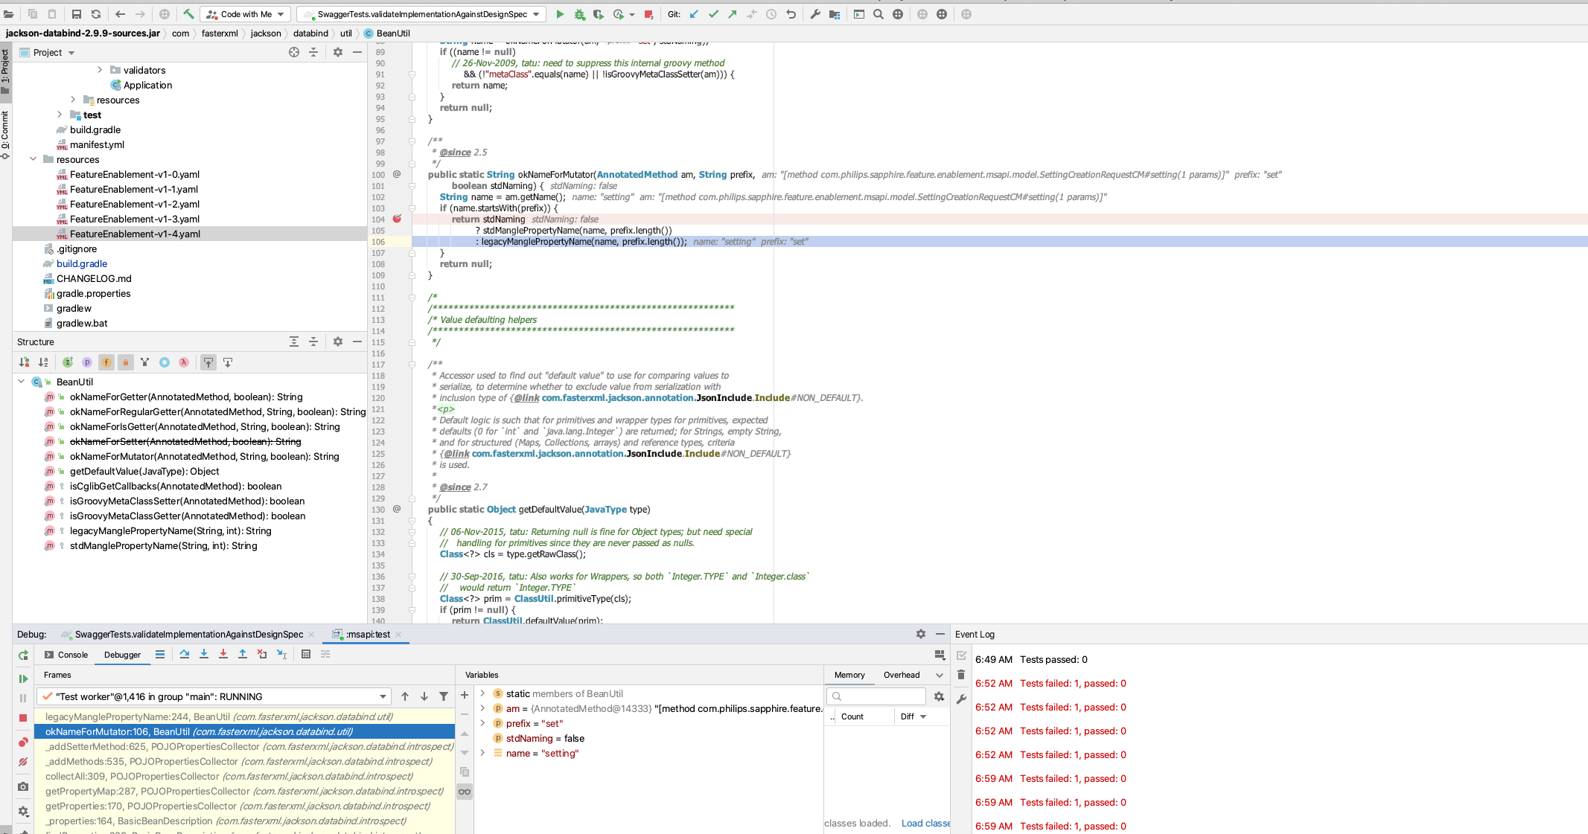This screenshot has width=1588, height=834.
Task: Toggle fields visibility in the Structure panel
Action: pos(106,362)
